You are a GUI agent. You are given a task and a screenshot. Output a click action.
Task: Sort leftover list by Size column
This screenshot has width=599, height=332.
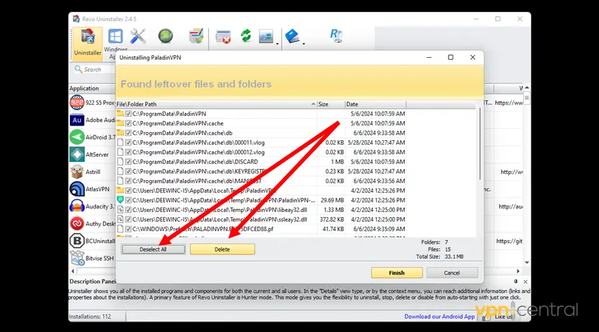pyautogui.click(x=331, y=104)
